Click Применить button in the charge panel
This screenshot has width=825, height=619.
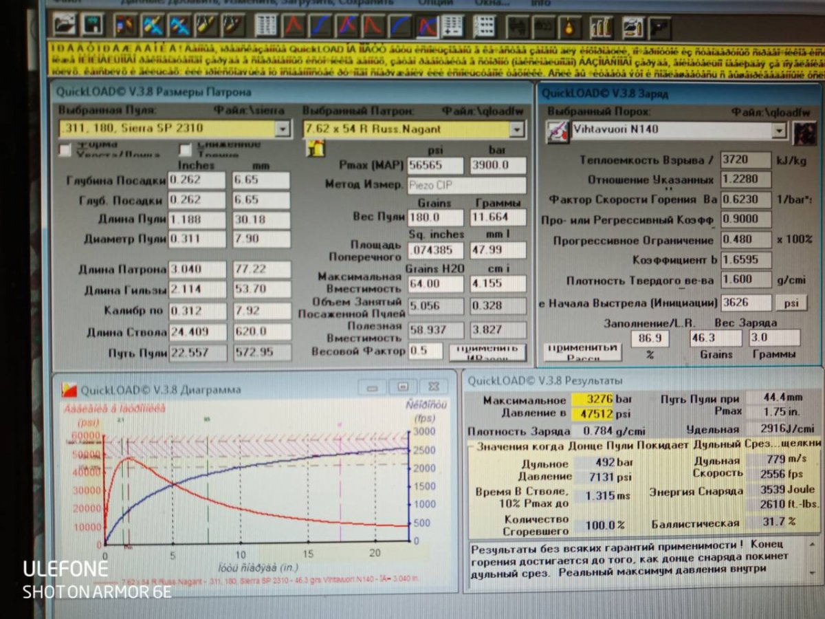(x=583, y=351)
